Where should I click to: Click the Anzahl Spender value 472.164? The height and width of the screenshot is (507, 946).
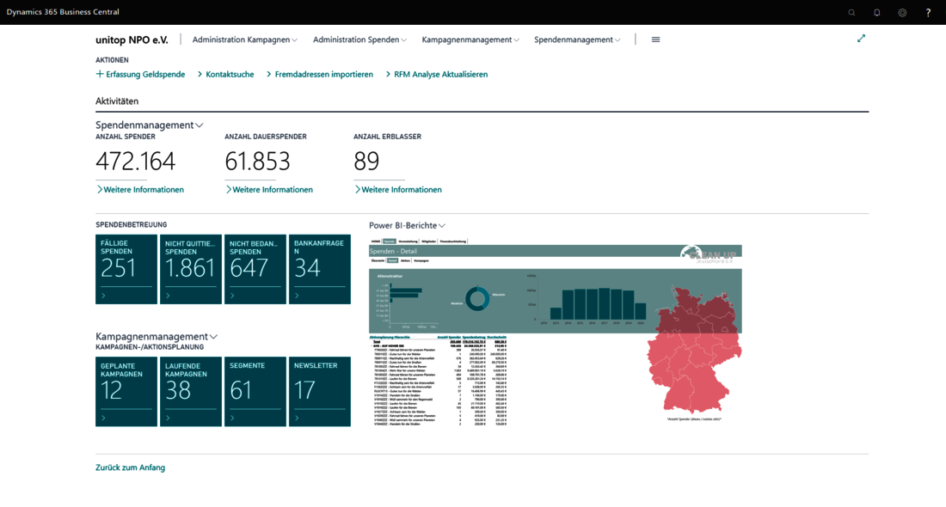136,161
